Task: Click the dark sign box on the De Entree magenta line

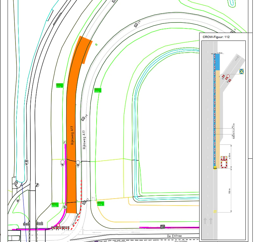Action: click(x=162, y=226)
